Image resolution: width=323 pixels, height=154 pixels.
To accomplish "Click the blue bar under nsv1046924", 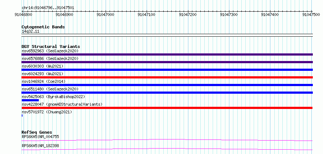I will tap(167, 85).
